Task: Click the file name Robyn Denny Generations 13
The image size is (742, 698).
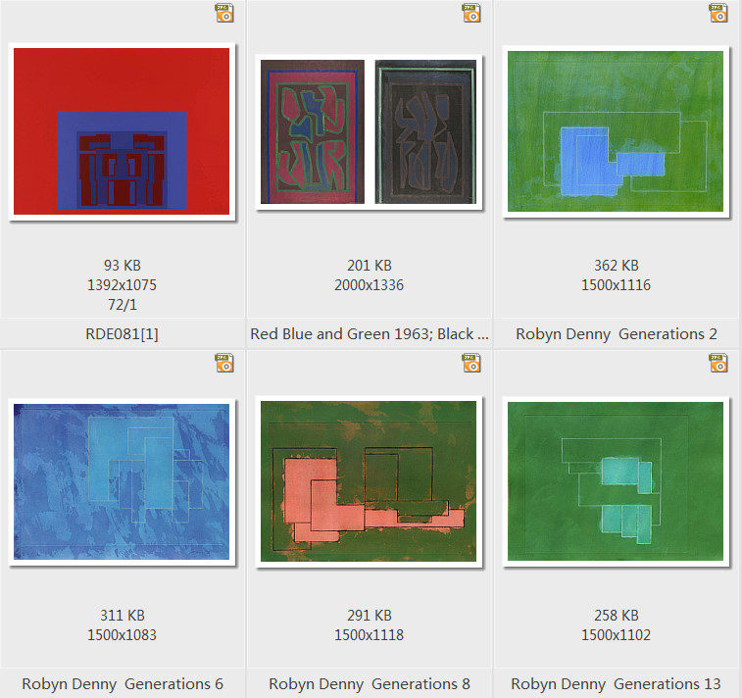Action: [617, 684]
